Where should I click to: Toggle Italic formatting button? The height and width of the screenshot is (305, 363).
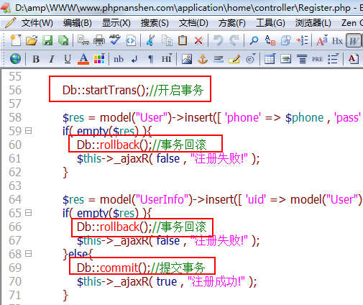click(52, 59)
